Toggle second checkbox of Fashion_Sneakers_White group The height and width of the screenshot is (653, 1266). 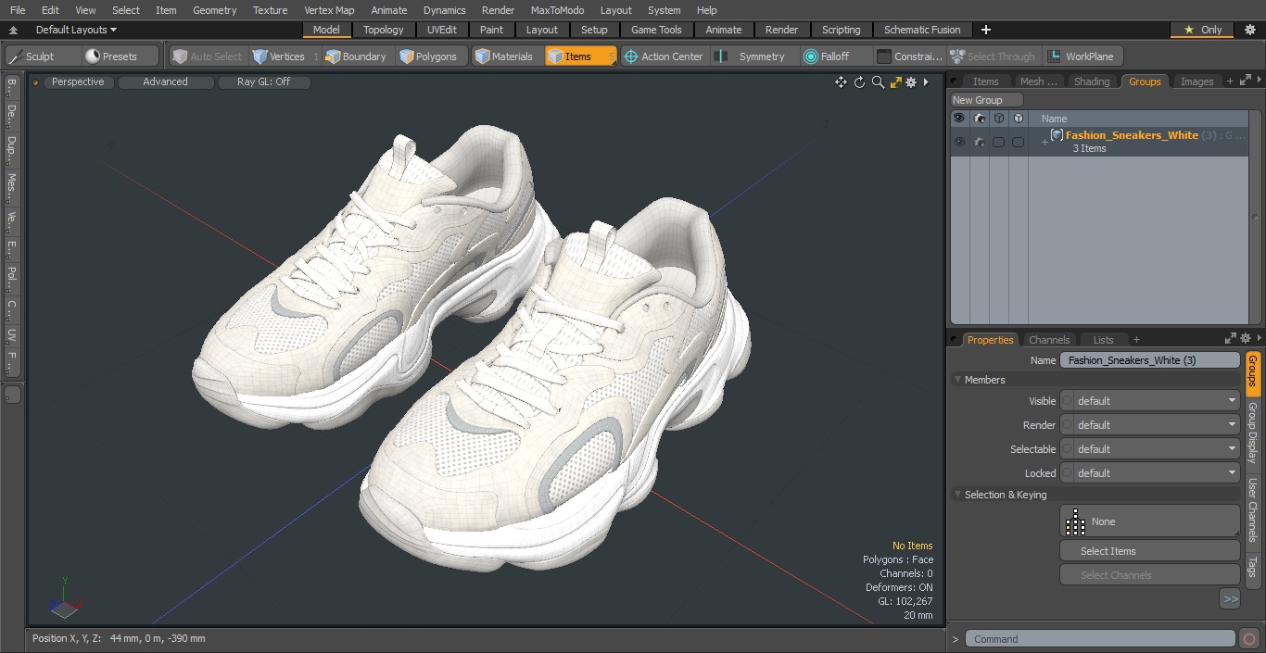tap(1018, 143)
